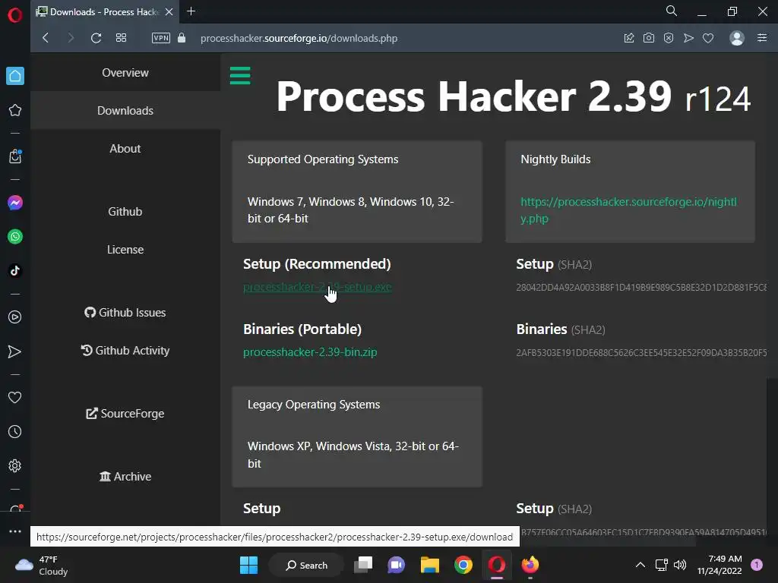The image size is (778, 583).
Task: Open the ad blocker shield icon
Action: (x=669, y=38)
